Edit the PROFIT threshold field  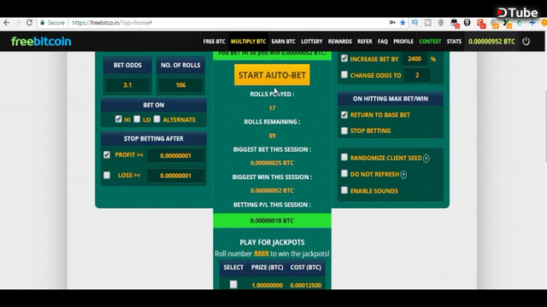click(175, 155)
